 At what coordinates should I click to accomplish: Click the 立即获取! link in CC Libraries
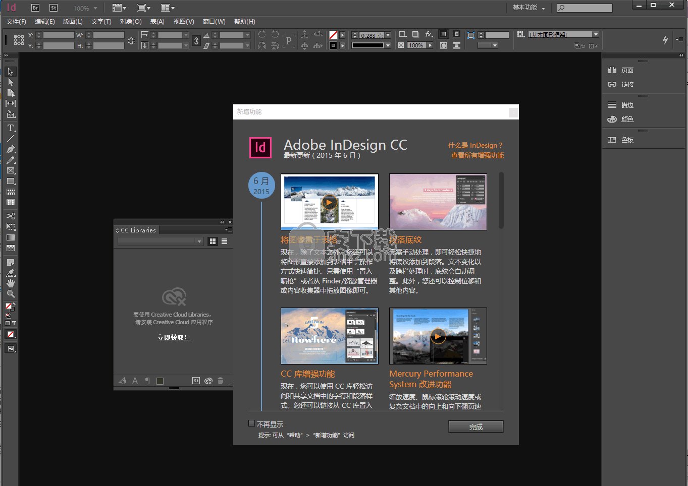(x=174, y=337)
